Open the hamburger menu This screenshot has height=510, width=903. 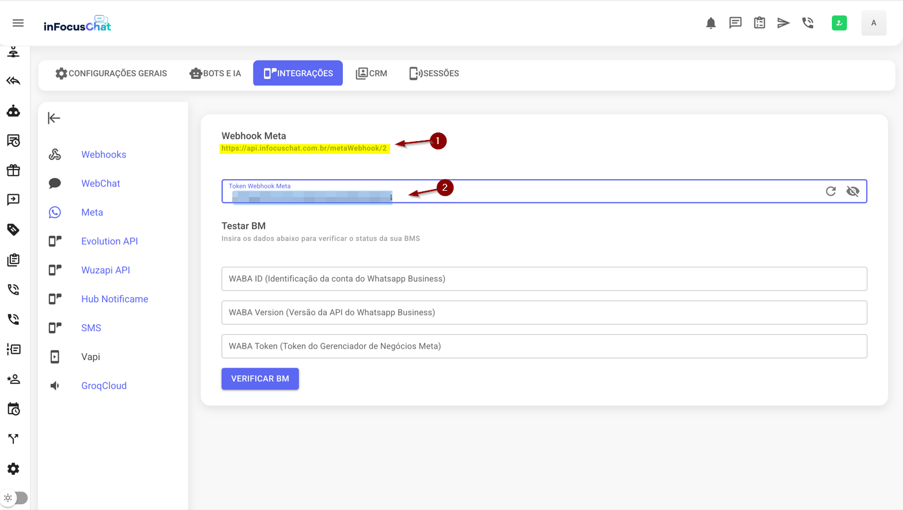[18, 23]
